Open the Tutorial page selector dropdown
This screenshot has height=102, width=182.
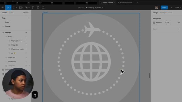26,13
